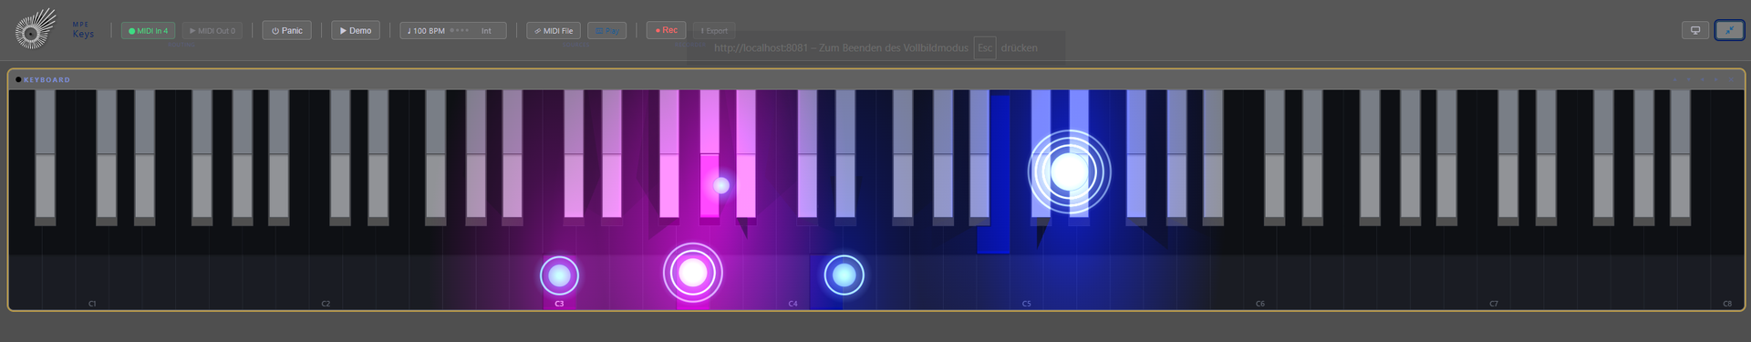Image resolution: width=1751 pixels, height=342 pixels.
Task: Move Keyboard panel down with the down arrow
Action: point(1688,79)
